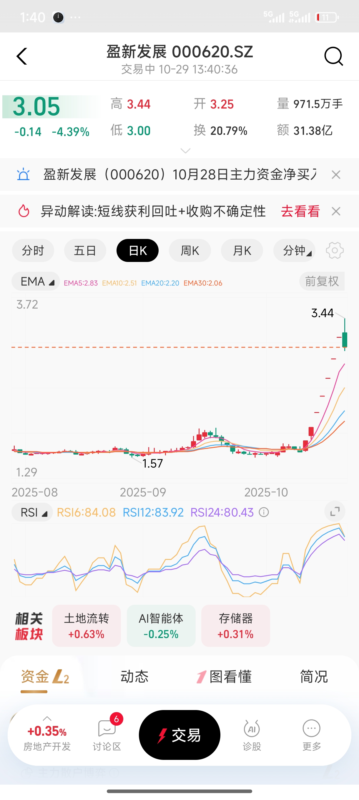Tap the open price 3.25 value
Viewport: 359px width, 800px height.
coord(222,104)
